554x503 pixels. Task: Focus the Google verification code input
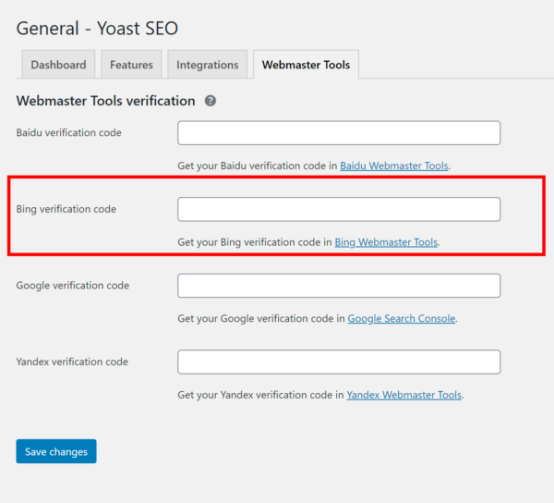339,286
